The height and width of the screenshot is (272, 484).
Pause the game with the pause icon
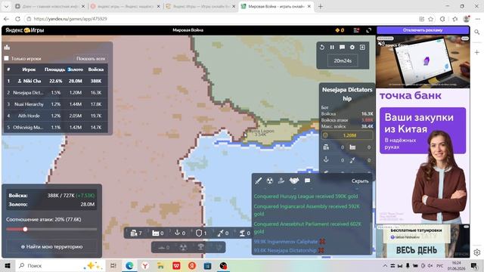332,48
